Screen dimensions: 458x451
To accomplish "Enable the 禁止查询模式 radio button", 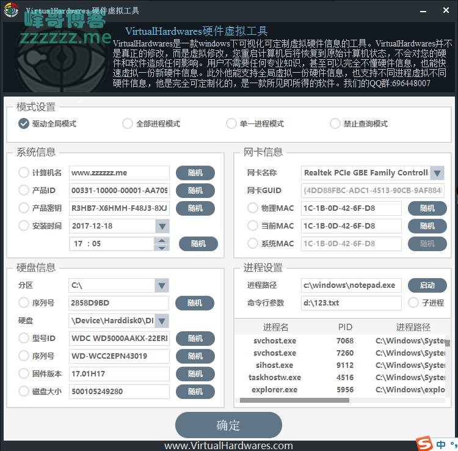I will pyautogui.click(x=335, y=123).
